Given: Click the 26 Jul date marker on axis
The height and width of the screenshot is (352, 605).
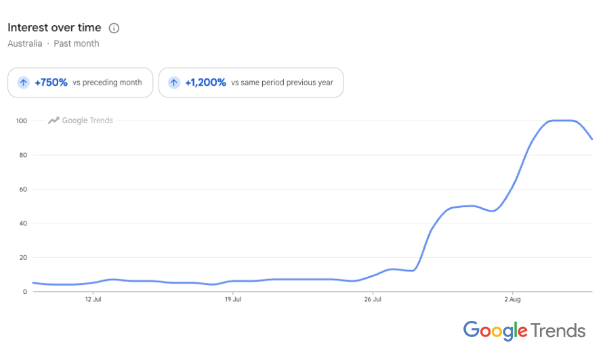Looking at the screenshot, I should pyautogui.click(x=373, y=300).
